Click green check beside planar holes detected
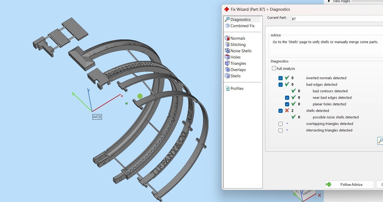Image resolution: width=383 pixels, height=202 pixels. tap(293, 104)
